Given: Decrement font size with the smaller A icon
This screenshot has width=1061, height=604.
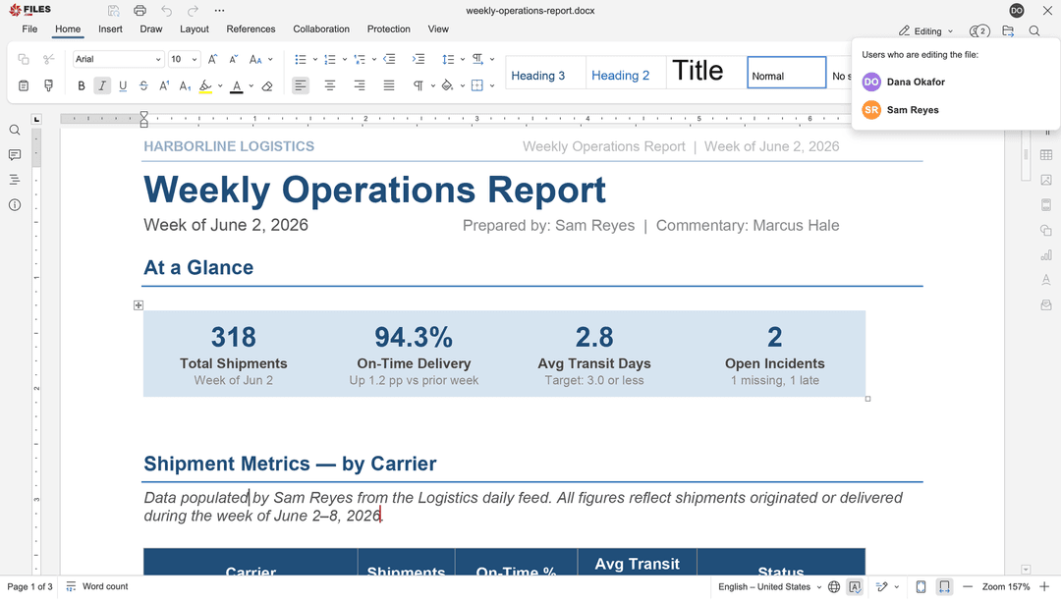Looking at the screenshot, I should tap(234, 60).
